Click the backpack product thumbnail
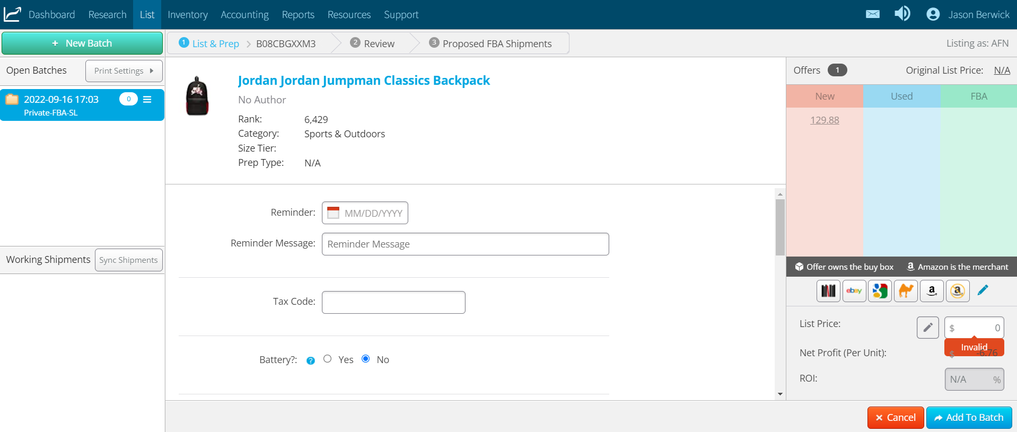The height and width of the screenshot is (432, 1017). click(x=197, y=95)
